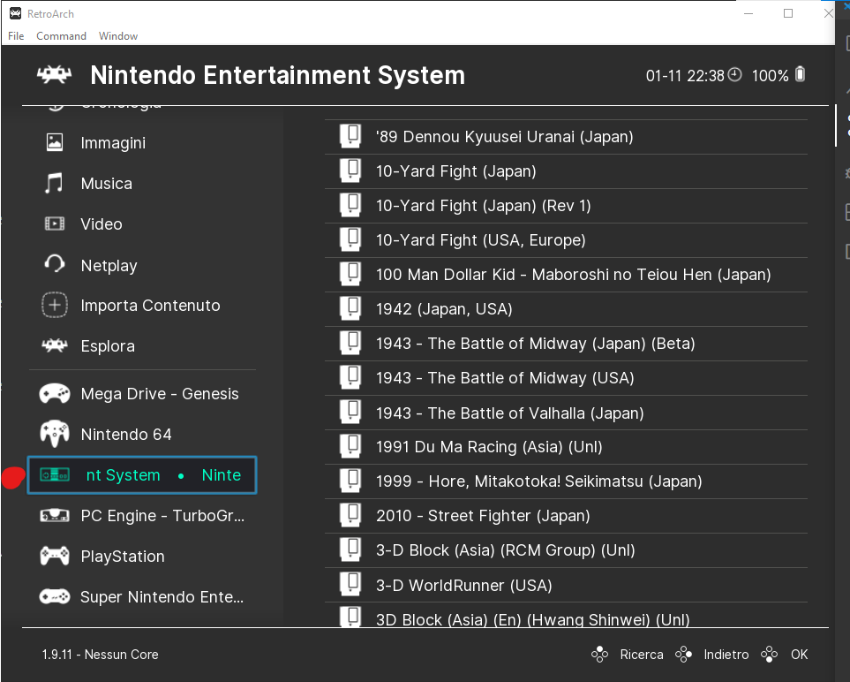
Task: Click cartridge icon for '89 Dennou Kyuusei Uranai
Action: coord(350,136)
